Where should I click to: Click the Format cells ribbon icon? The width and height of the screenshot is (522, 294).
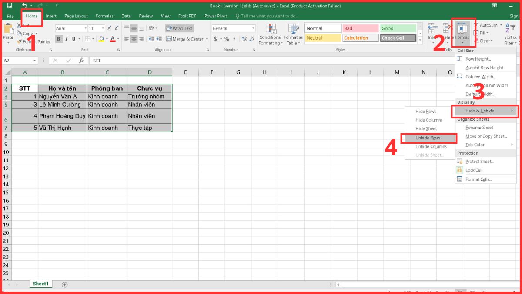click(x=462, y=29)
